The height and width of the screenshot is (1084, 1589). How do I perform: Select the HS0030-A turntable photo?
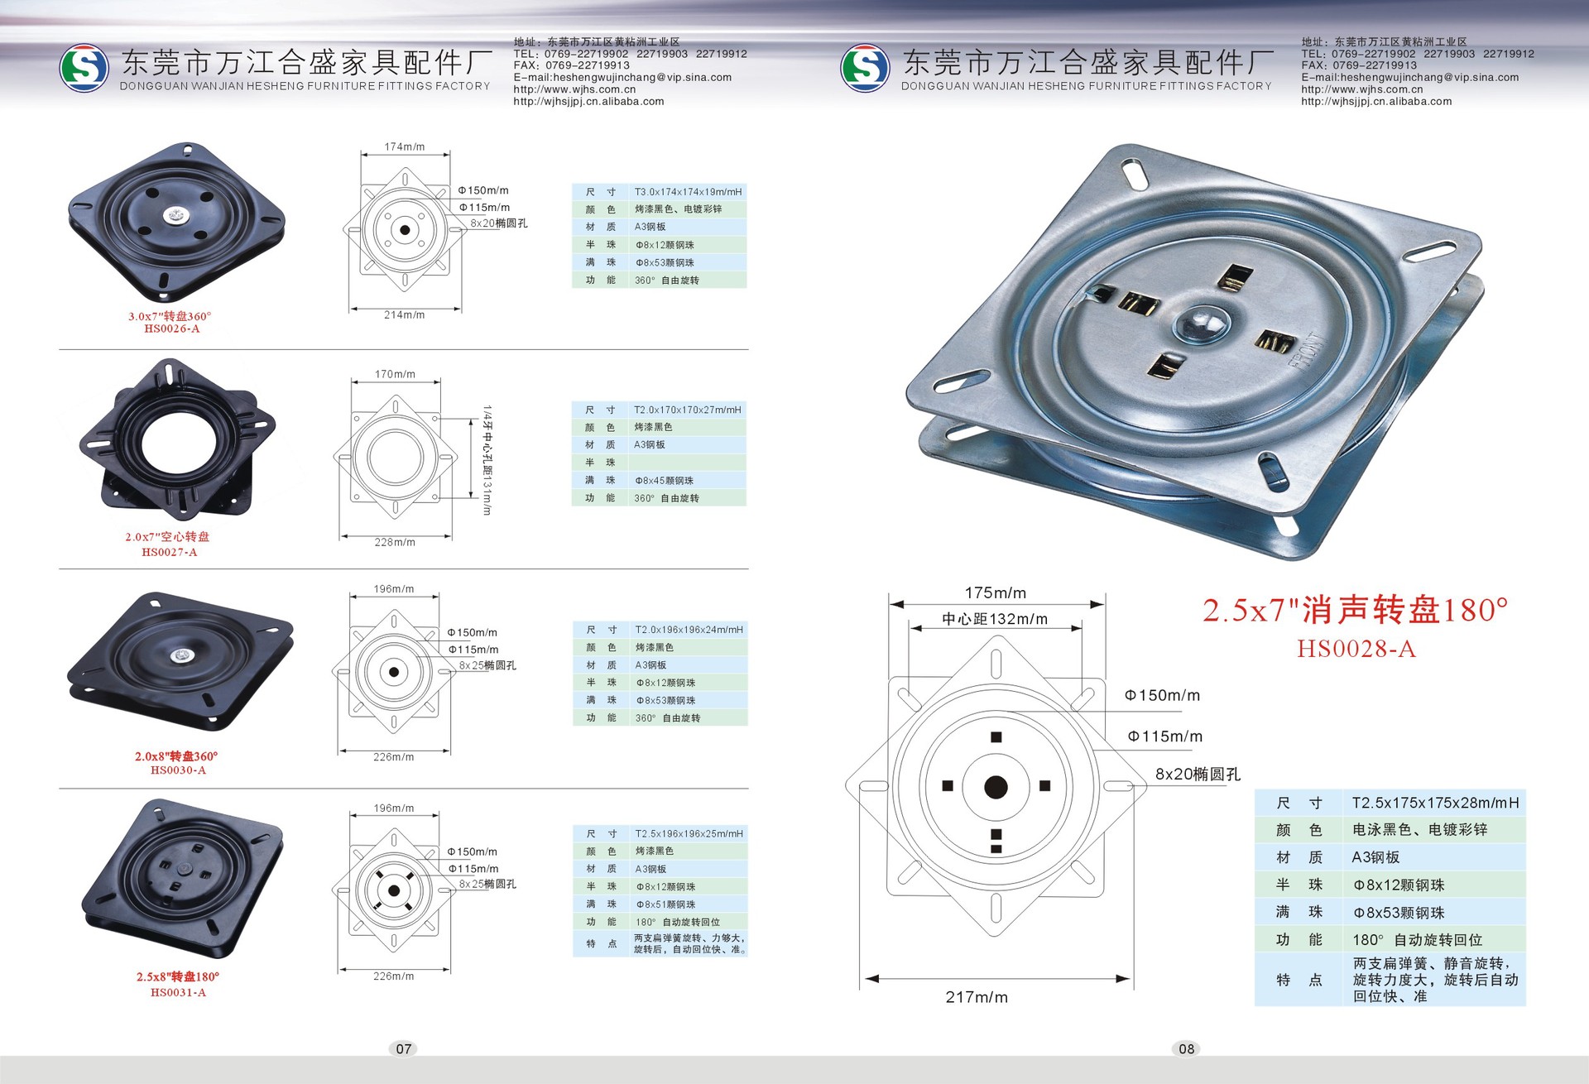click(180, 661)
